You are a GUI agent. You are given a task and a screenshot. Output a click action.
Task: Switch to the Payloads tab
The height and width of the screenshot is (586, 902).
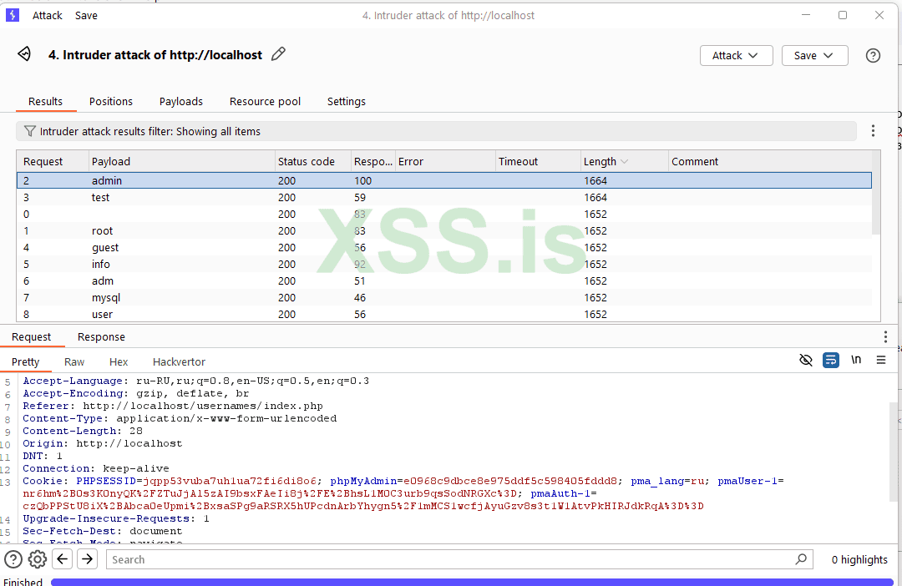[181, 101]
